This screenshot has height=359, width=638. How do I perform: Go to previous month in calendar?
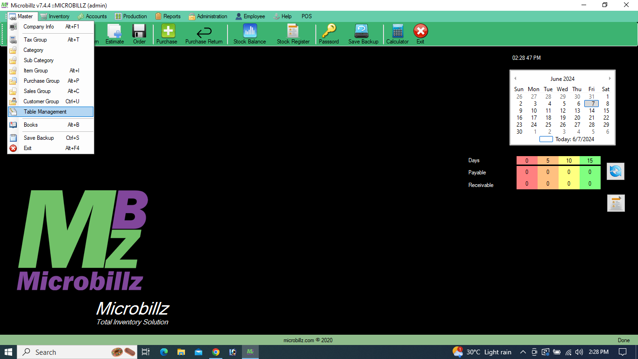(x=515, y=79)
